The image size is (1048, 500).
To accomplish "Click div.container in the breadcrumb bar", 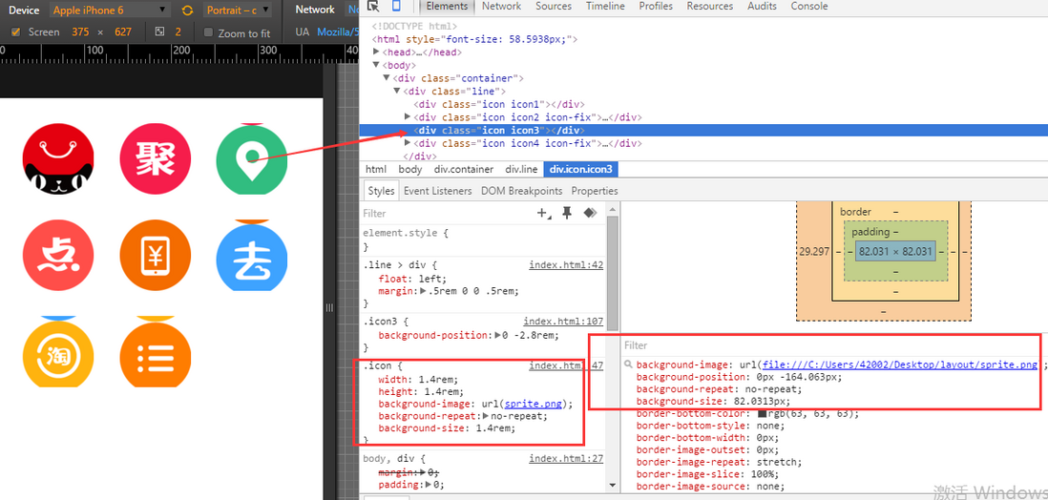I will tap(464, 170).
